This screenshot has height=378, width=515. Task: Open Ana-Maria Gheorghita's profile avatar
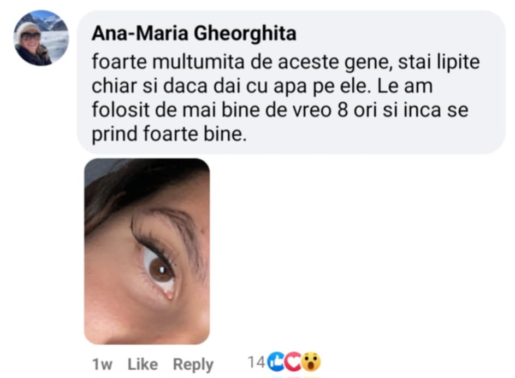[x=41, y=38]
